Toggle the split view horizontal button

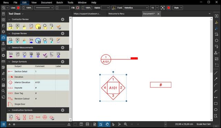click(x=87, y=124)
